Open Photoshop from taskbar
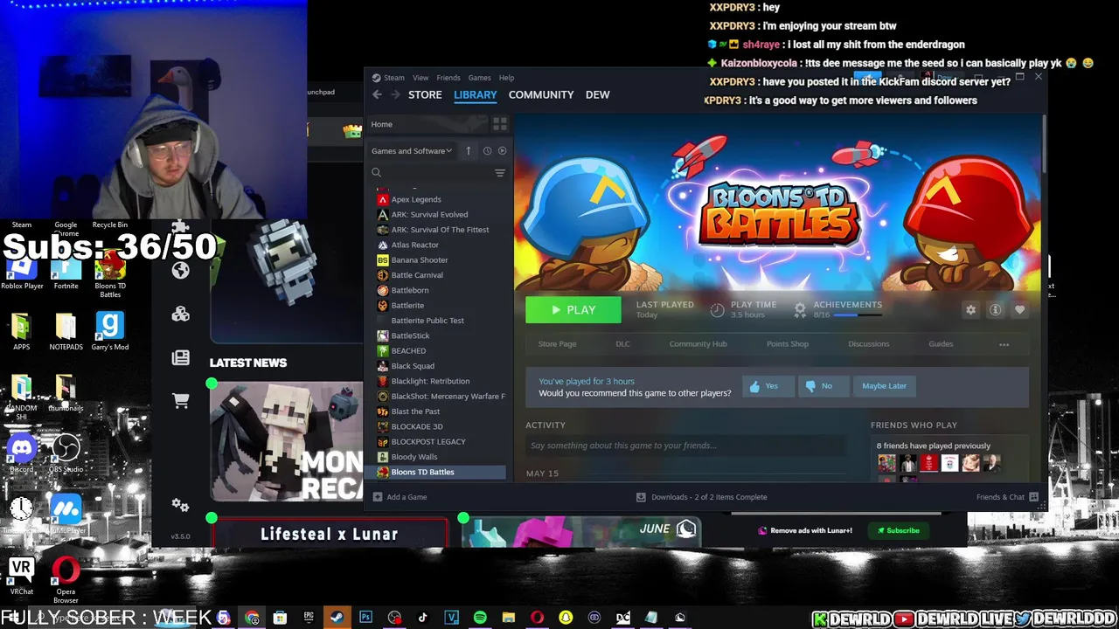 (365, 618)
